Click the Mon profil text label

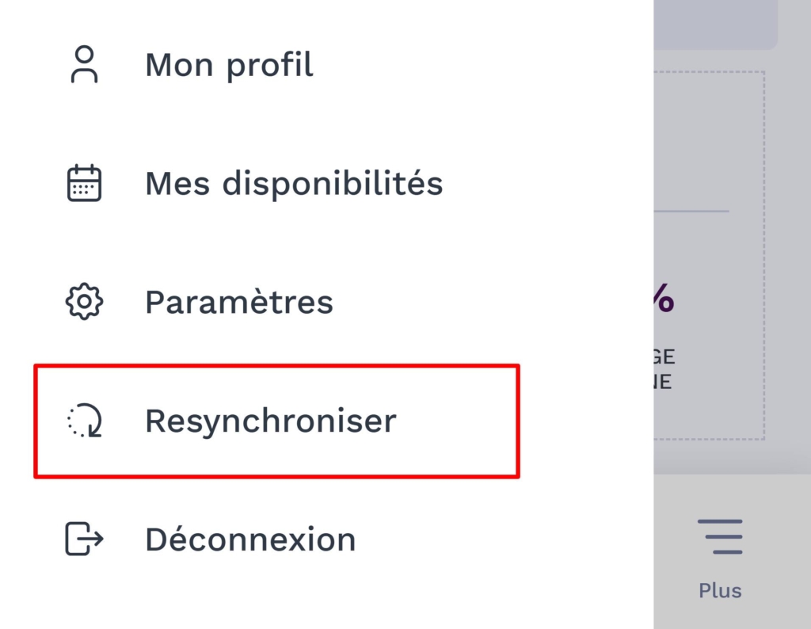(228, 64)
